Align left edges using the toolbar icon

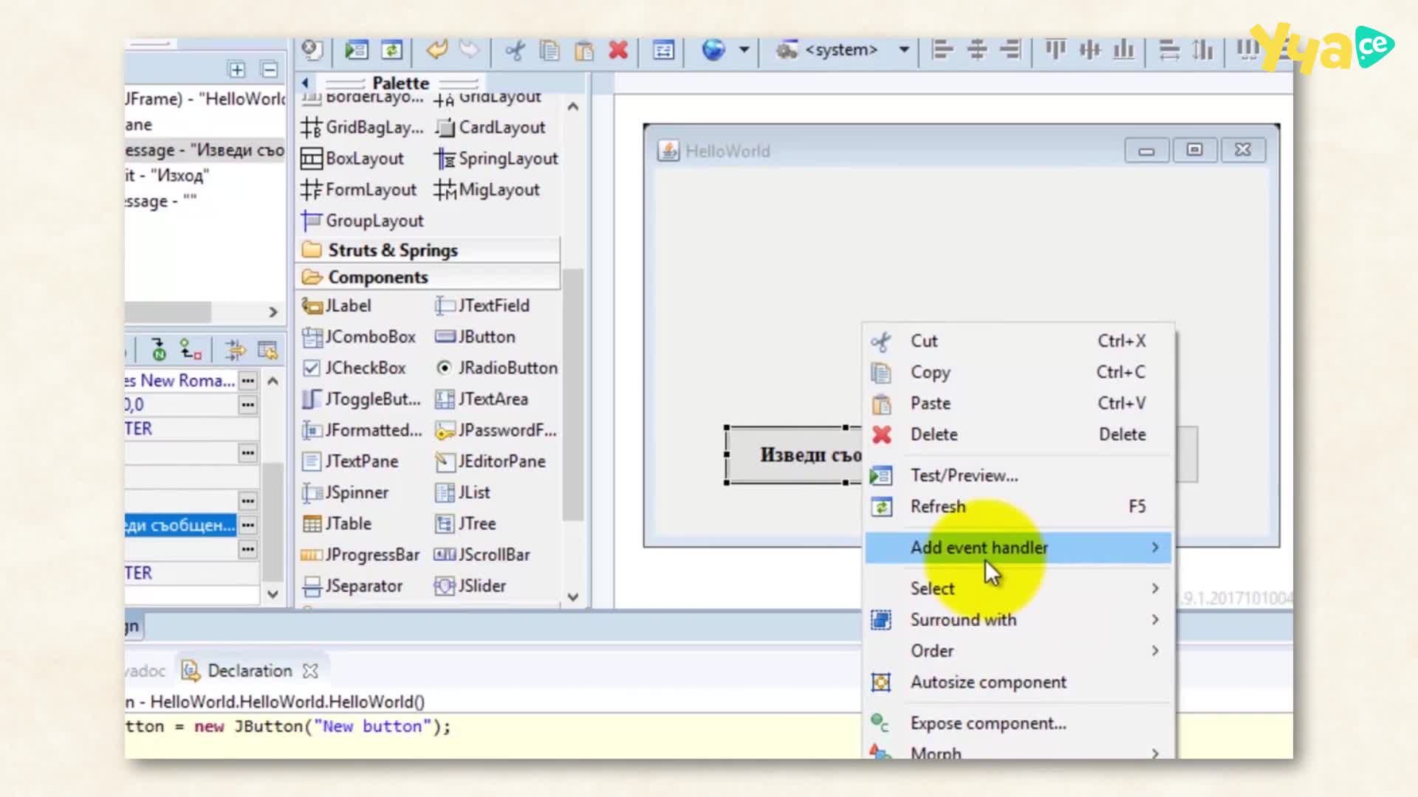pyautogui.click(x=942, y=50)
